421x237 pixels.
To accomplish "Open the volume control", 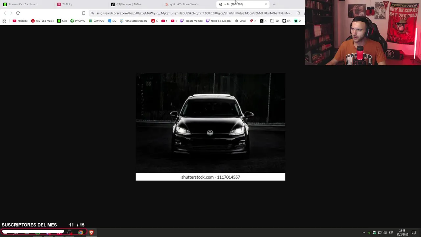I will coord(384,233).
